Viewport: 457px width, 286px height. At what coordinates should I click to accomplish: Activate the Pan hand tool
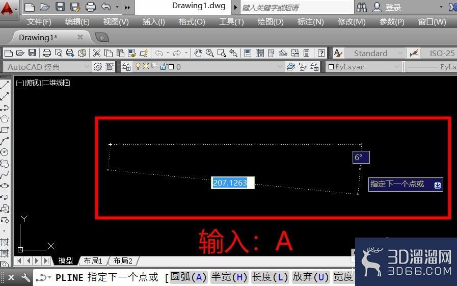coord(198,53)
